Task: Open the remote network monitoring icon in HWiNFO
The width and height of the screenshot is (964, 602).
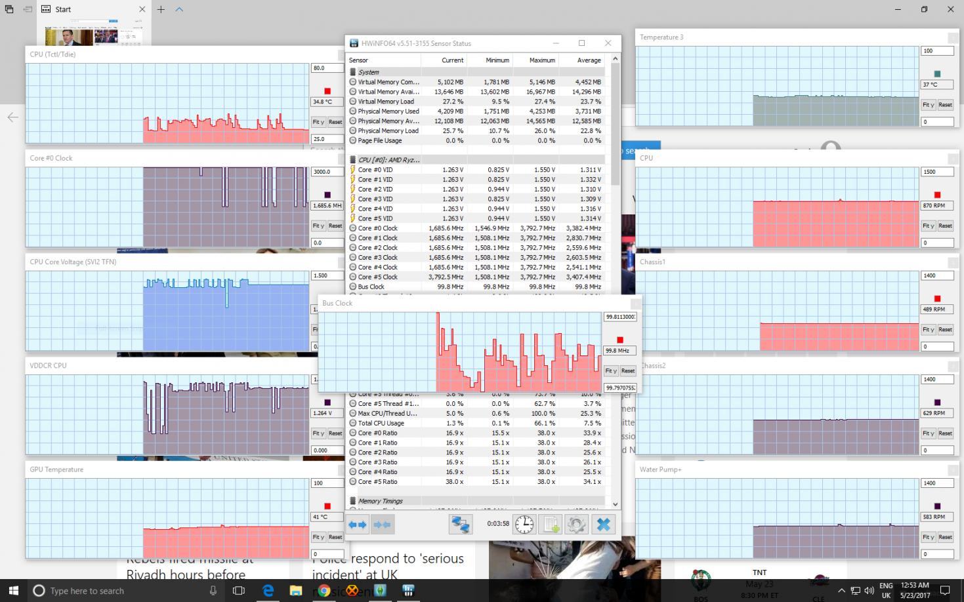Action: click(461, 525)
